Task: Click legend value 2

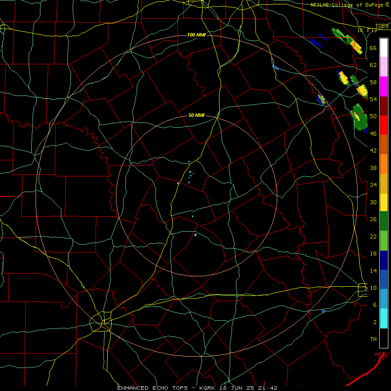Action: point(375,322)
